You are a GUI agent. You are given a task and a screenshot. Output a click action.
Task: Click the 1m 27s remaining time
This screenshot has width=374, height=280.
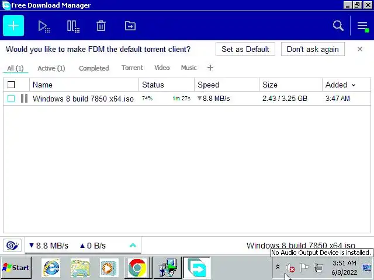[x=181, y=99]
